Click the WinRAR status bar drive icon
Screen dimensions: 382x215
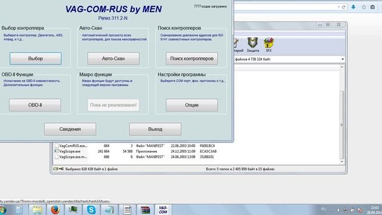[x=56, y=169]
